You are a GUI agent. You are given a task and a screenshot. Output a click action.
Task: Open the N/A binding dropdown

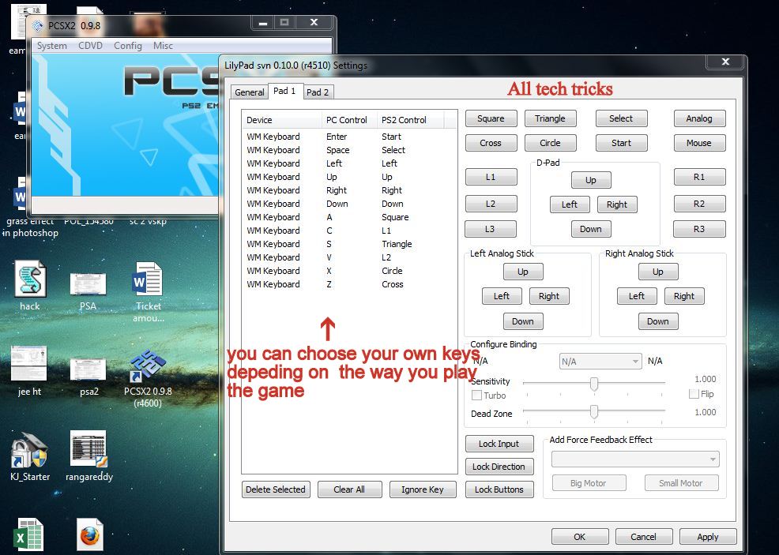click(600, 360)
